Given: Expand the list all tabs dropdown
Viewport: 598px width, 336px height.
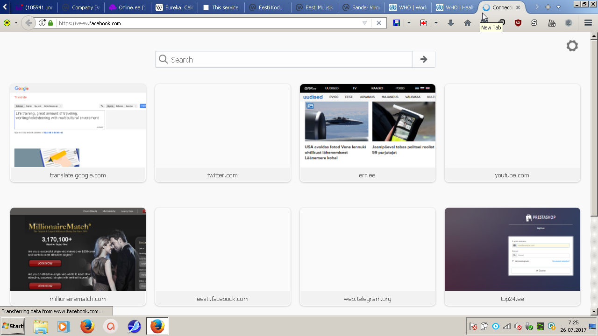Looking at the screenshot, I should (558, 7).
